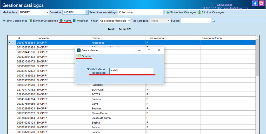Open the Atti Solutions link

pos(225,5)
